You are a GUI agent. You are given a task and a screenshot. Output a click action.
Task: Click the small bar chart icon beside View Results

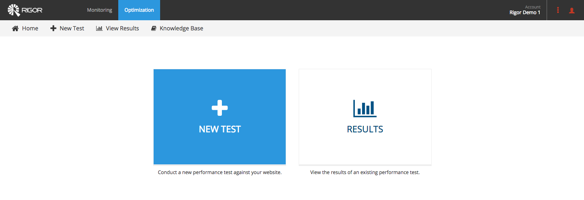click(99, 28)
